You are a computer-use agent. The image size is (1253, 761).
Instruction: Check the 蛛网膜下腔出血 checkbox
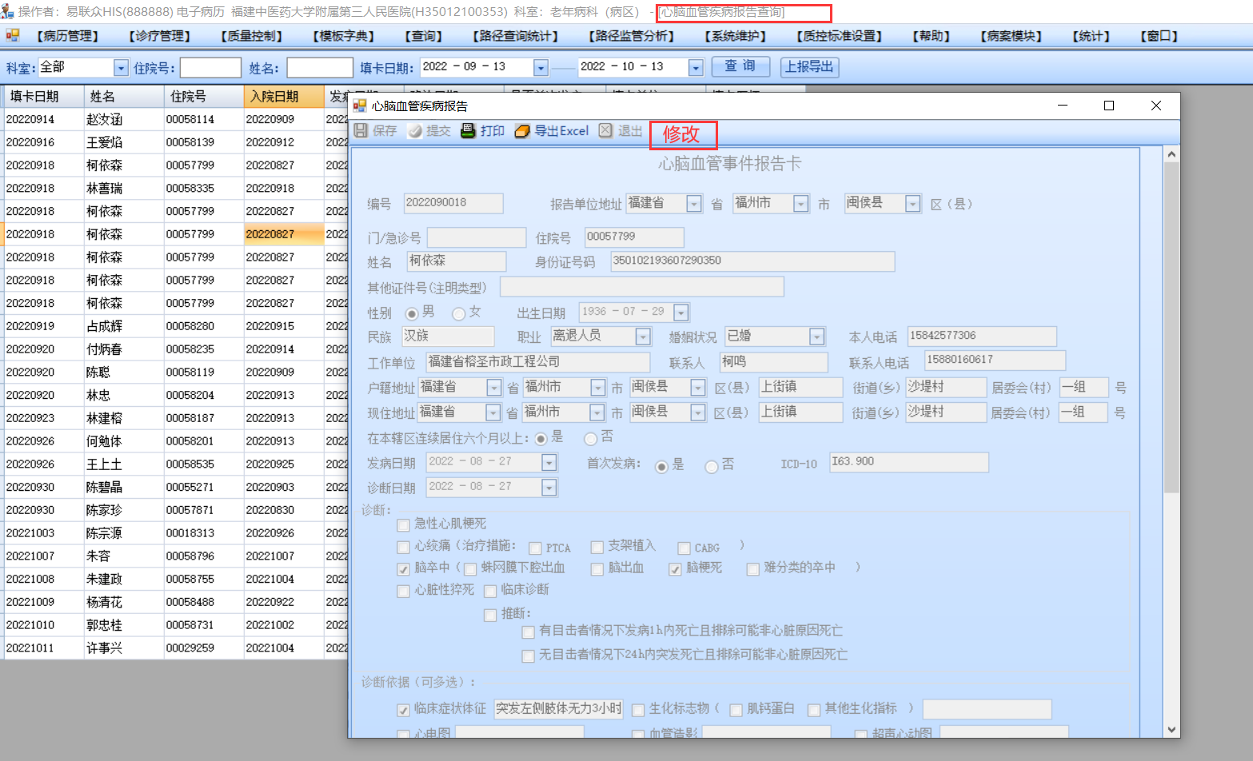click(x=470, y=569)
